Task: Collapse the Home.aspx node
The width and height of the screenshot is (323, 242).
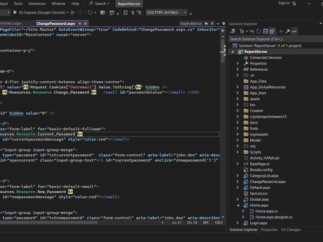Action: (x=238, y=205)
